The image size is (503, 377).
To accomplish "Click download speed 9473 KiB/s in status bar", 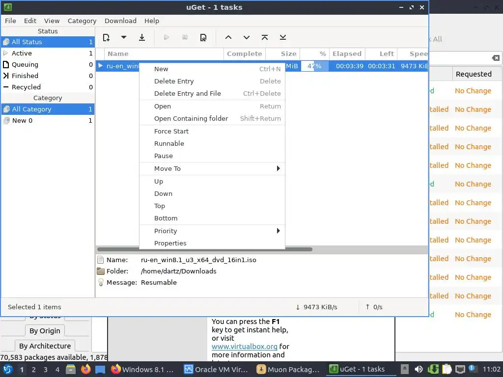I will click(x=316, y=307).
